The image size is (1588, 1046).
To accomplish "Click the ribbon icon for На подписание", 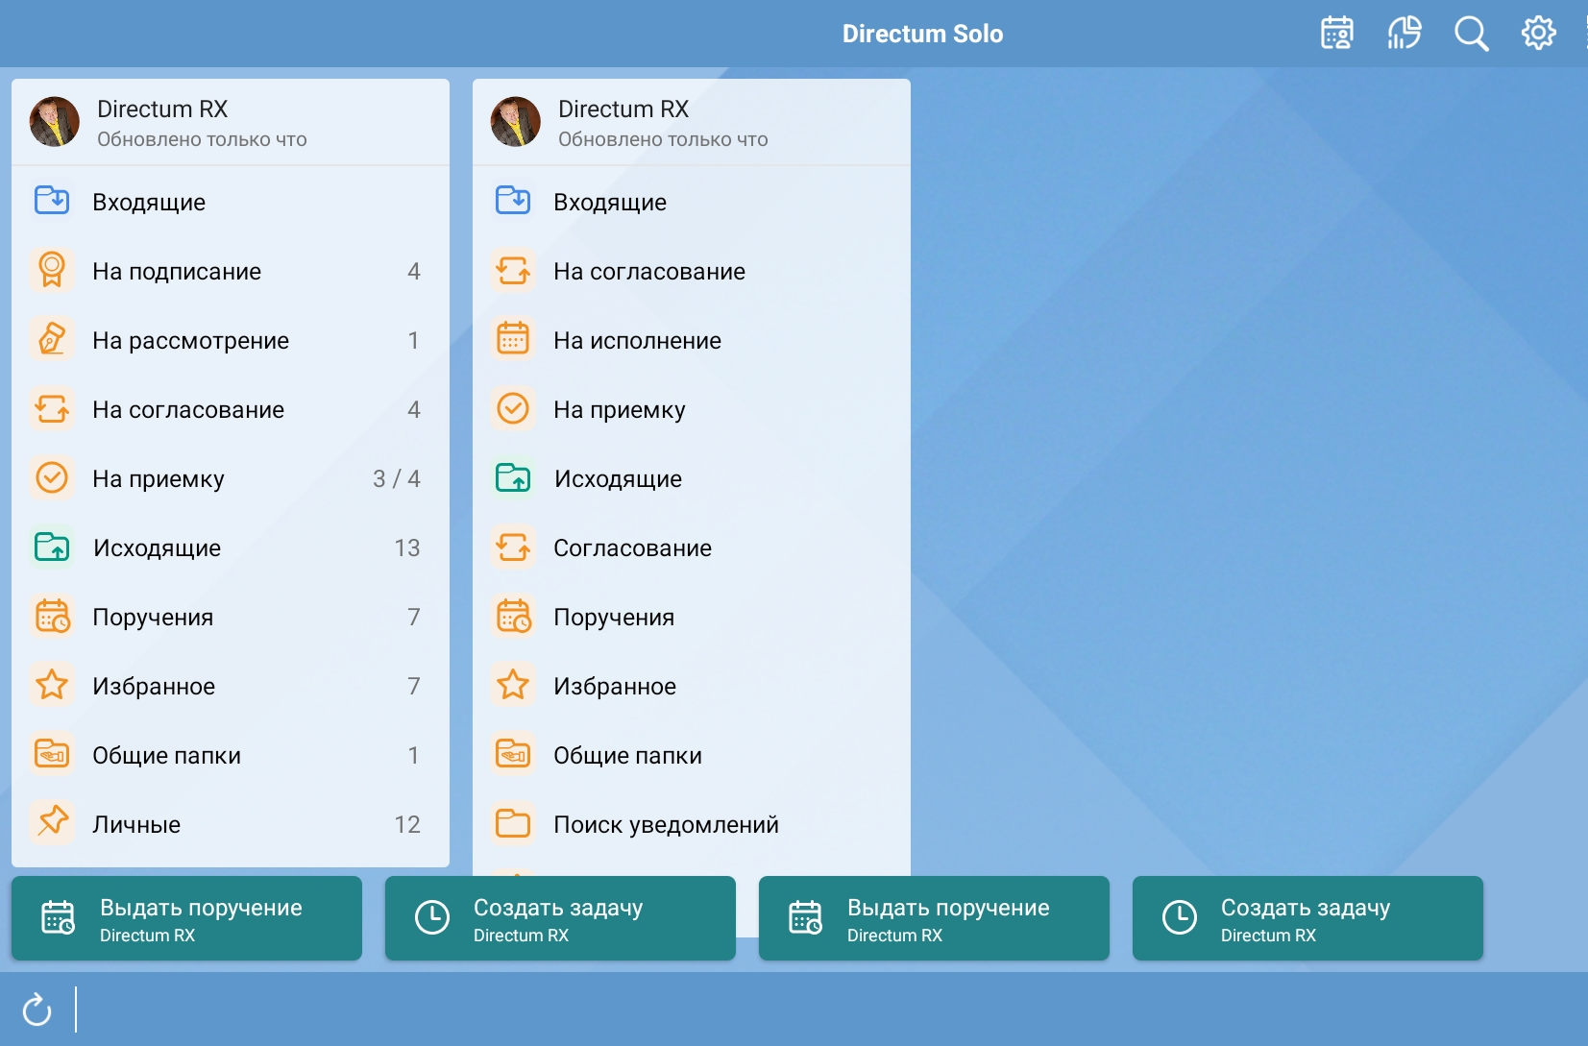I will [52, 271].
